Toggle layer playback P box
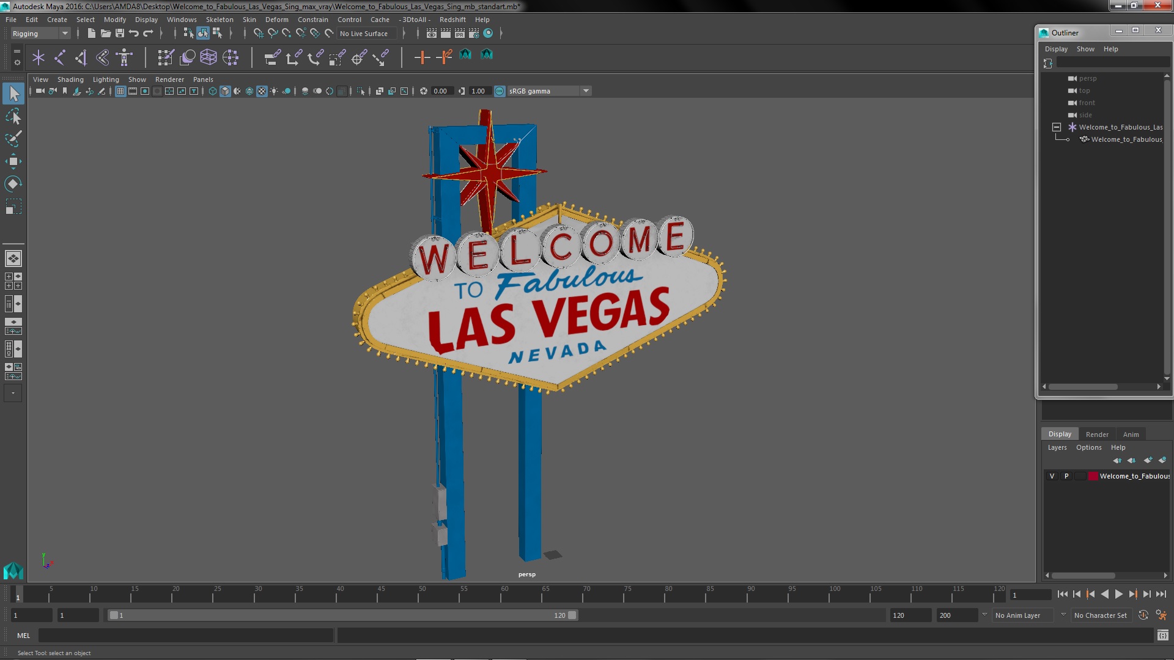The image size is (1174, 660). pos(1066,476)
